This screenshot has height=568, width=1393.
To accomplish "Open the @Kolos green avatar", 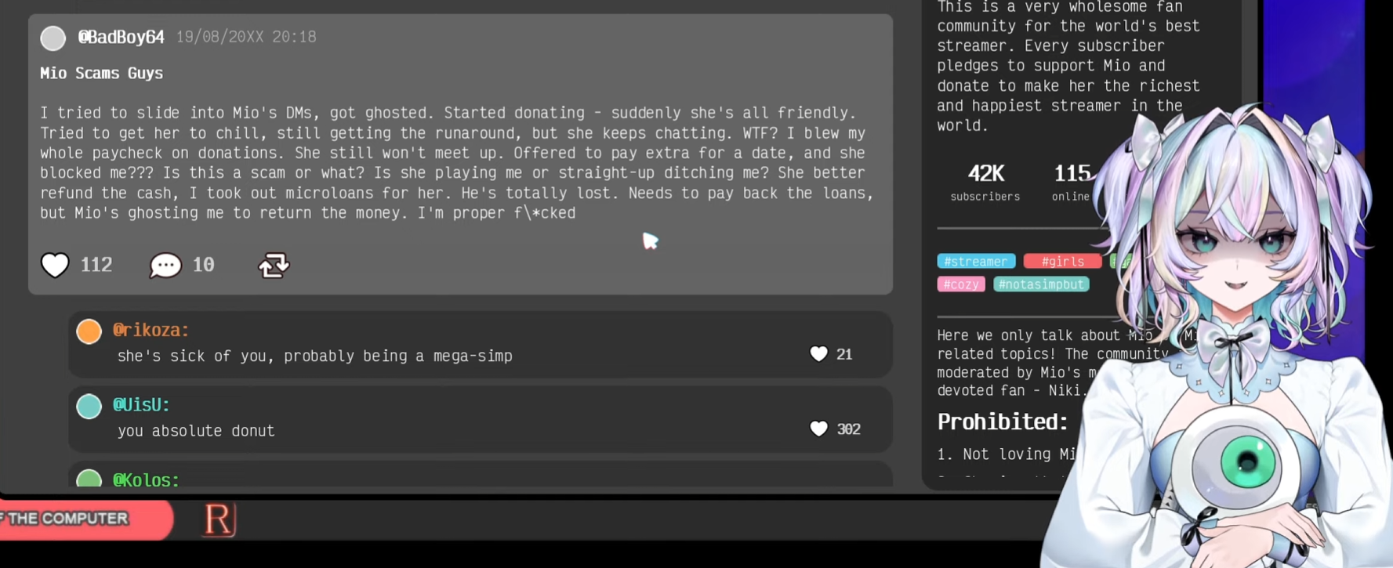I will click(89, 478).
